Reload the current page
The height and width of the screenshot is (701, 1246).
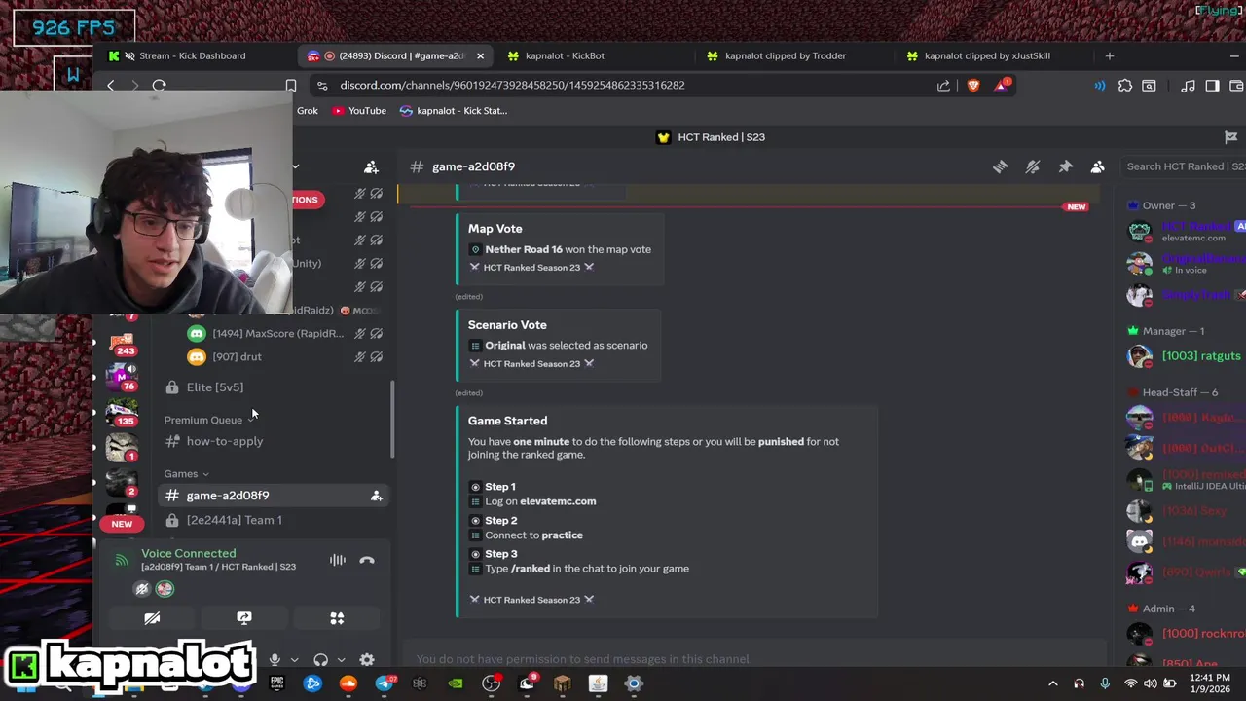tap(160, 86)
